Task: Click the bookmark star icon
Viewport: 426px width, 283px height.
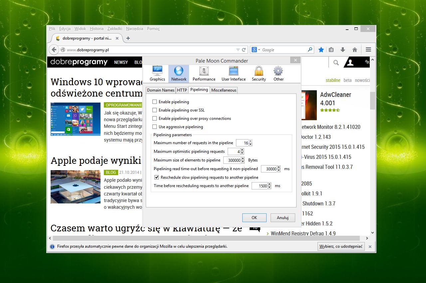Action: coord(321,50)
